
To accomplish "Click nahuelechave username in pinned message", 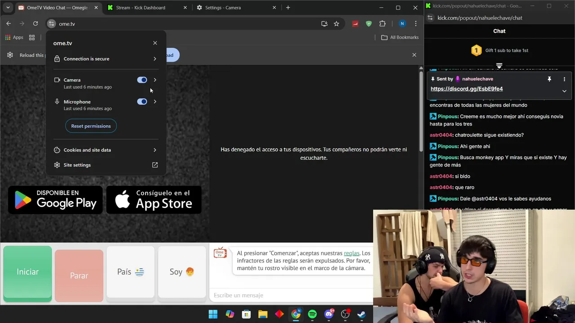I will pyautogui.click(x=478, y=79).
